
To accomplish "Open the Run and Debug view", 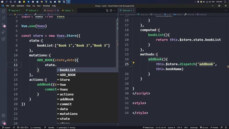I will pyautogui.click(x=4, y=32).
